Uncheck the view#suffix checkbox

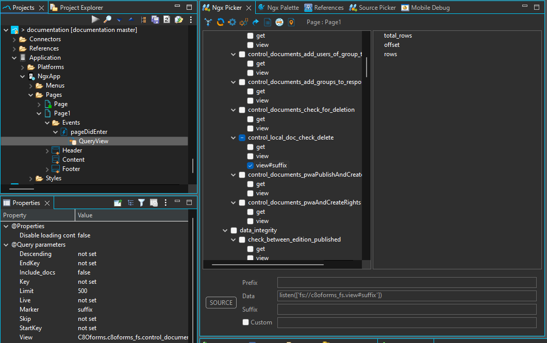(x=250, y=165)
